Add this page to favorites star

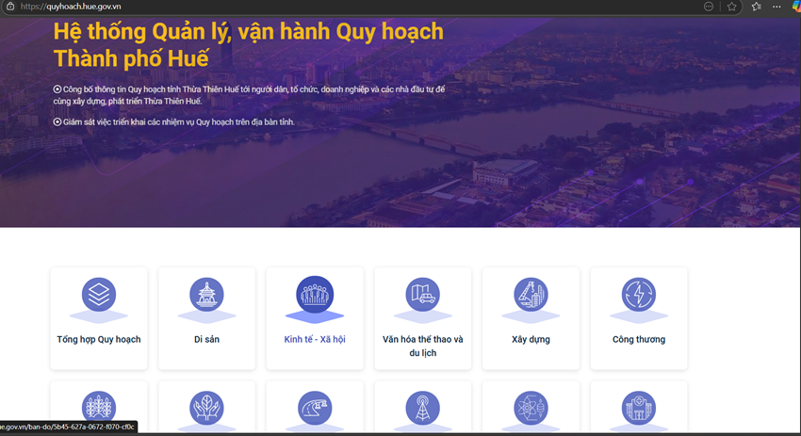point(732,7)
